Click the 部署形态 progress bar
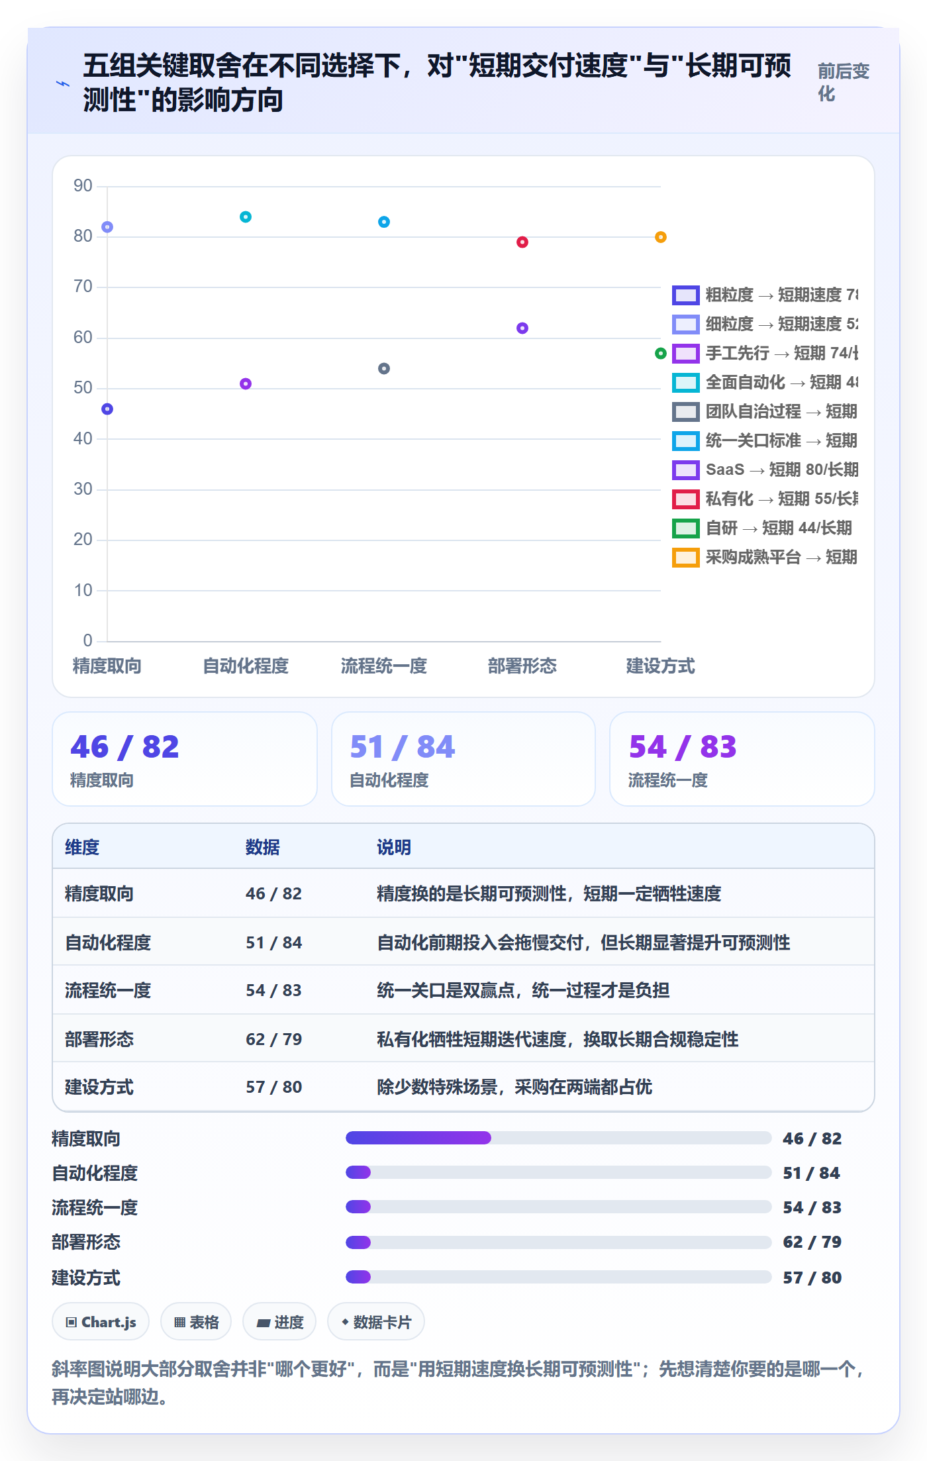This screenshot has width=927, height=1461. [x=559, y=1242]
